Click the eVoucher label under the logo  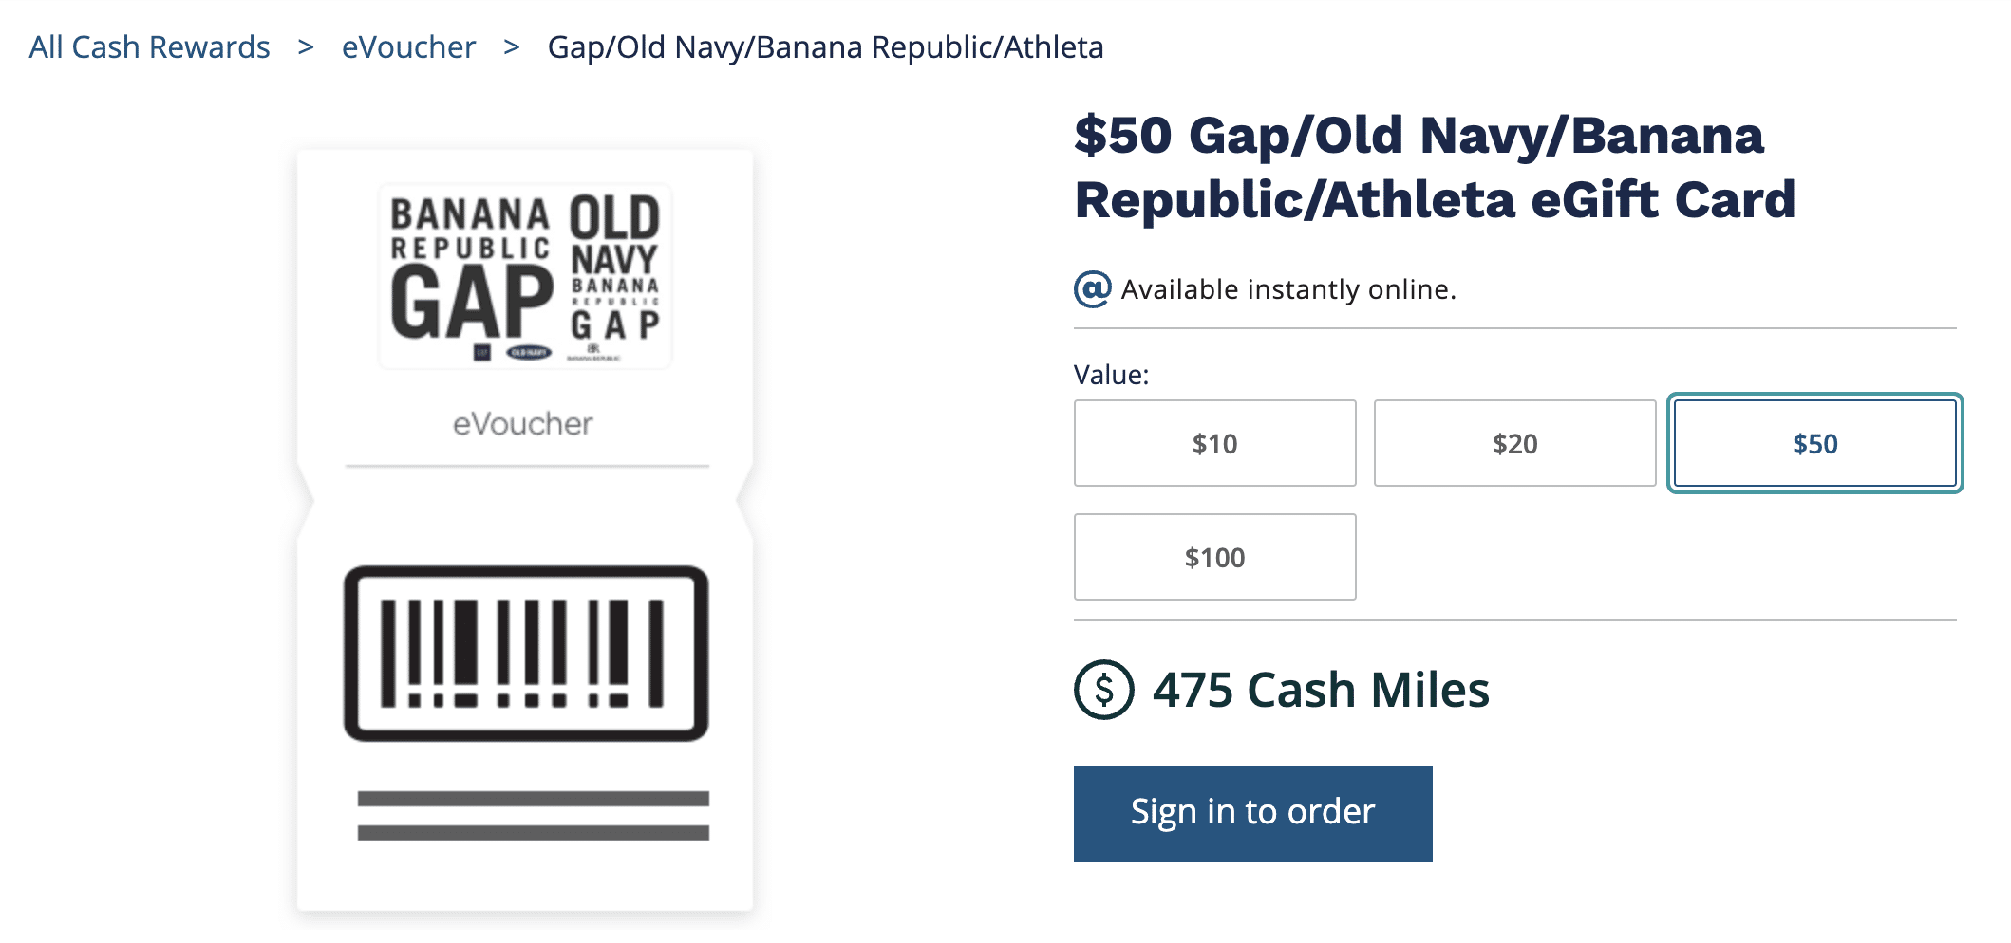point(522,424)
